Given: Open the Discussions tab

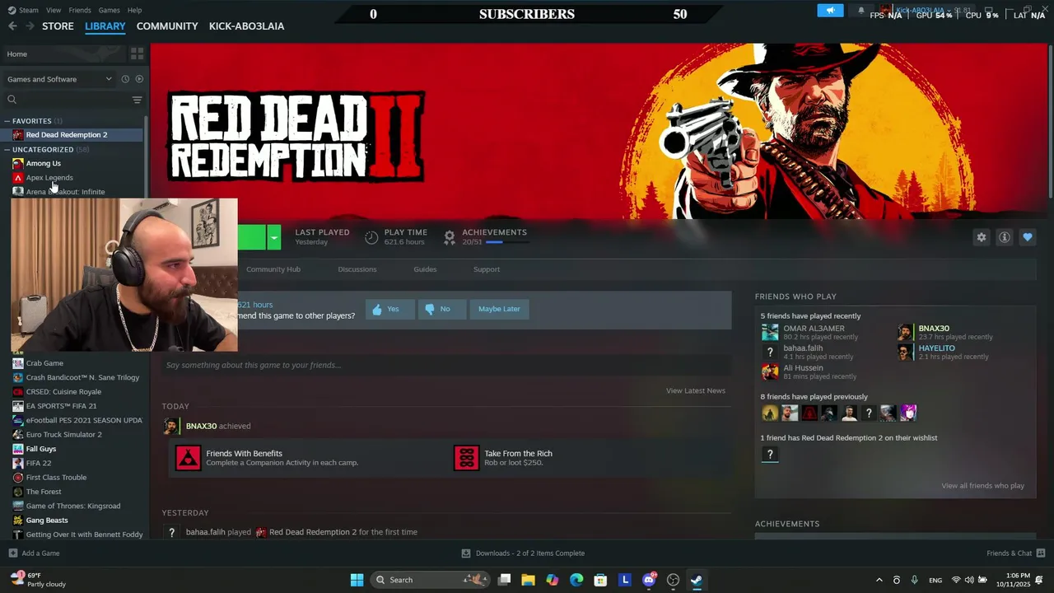Looking at the screenshot, I should (x=357, y=269).
